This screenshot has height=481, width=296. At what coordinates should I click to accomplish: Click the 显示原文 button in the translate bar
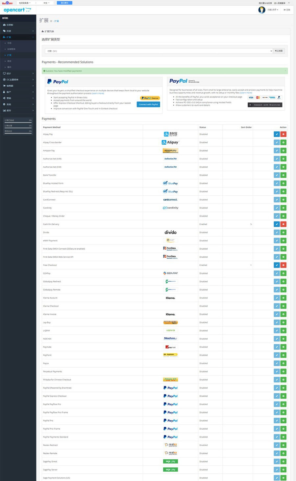(64, 3)
